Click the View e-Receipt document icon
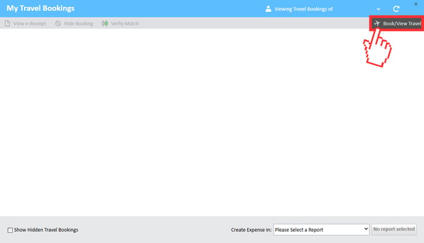 pos(8,23)
